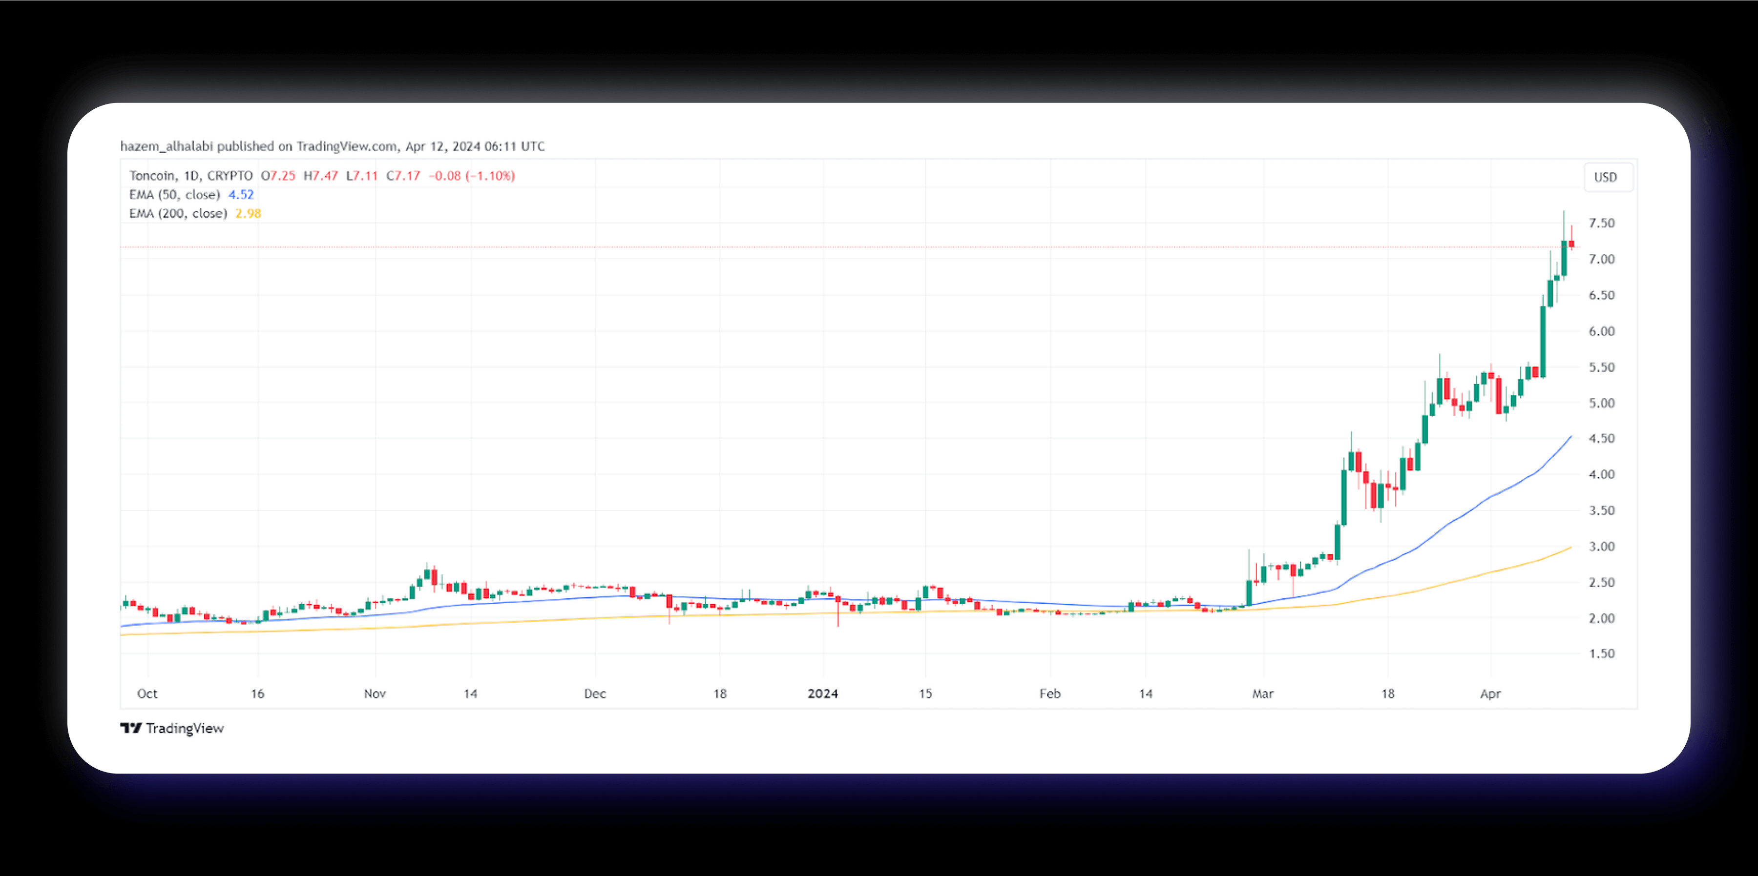The height and width of the screenshot is (876, 1758).
Task: Click the close price C7.17
Action: coord(403,175)
